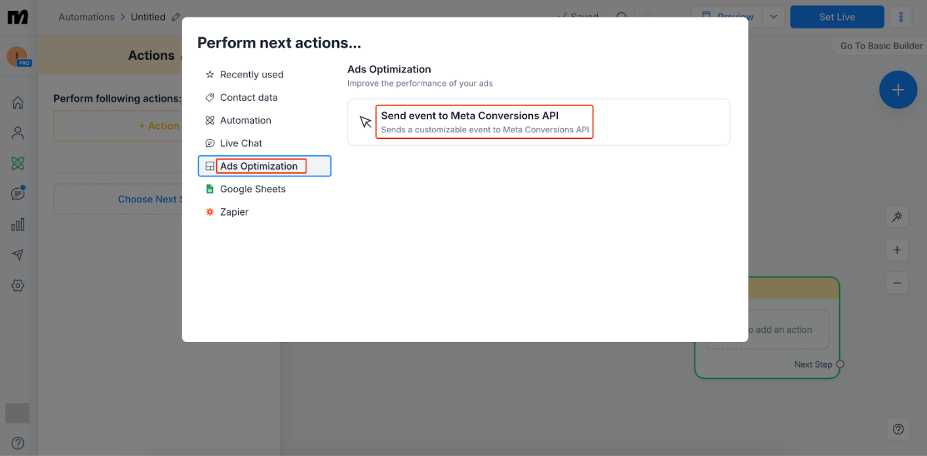The image size is (927, 456).
Task: Select the green Automation icon in the sidebar
Action: tap(18, 162)
